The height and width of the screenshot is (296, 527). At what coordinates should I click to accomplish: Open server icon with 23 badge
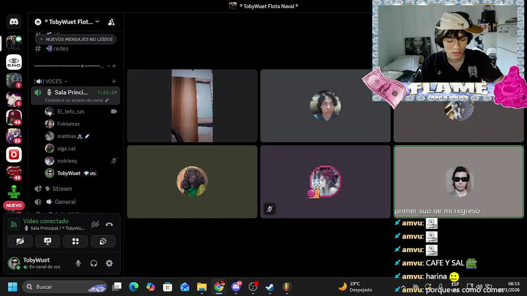[x=14, y=136]
